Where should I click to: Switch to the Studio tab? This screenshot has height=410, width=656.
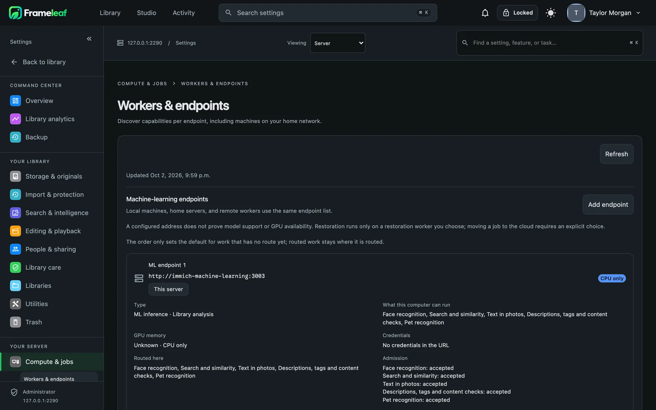[x=146, y=13]
